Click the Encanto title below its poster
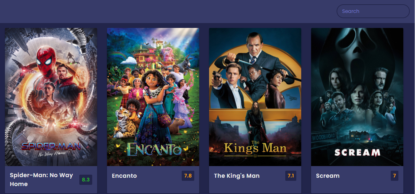415x194 pixels. click(124, 176)
